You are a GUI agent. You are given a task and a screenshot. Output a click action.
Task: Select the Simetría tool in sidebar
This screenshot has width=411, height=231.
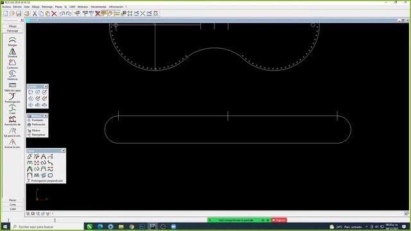click(x=12, y=53)
